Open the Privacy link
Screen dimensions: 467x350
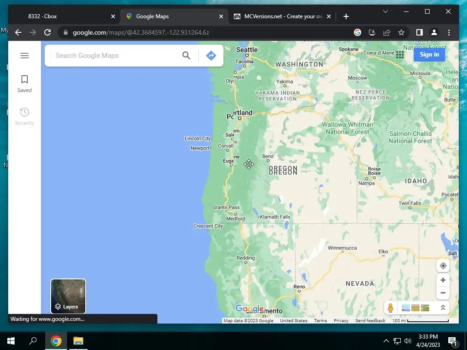click(x=341, y=320)
